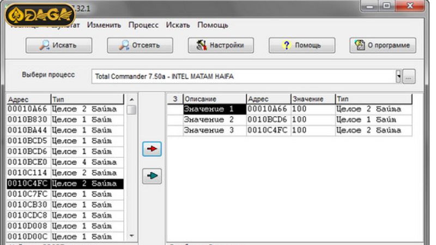
Task: Open the О программе button
Action: tap(383, 45)
